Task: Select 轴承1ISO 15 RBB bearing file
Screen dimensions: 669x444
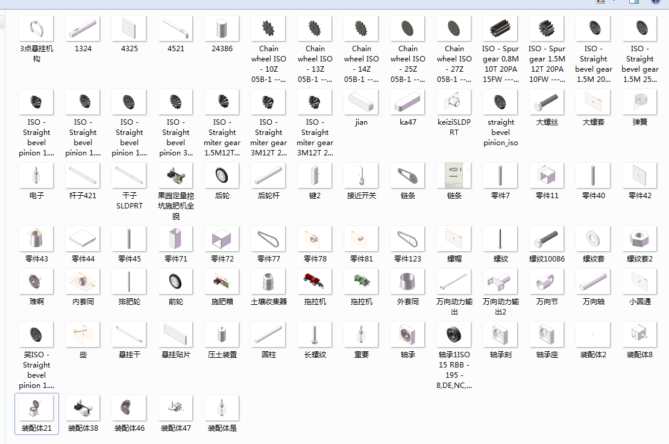Action: pyautogui.click(x=454, y=335)
